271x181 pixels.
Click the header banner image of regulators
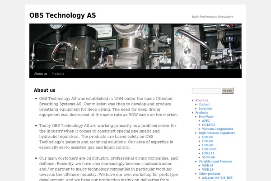tap(135, 47)
